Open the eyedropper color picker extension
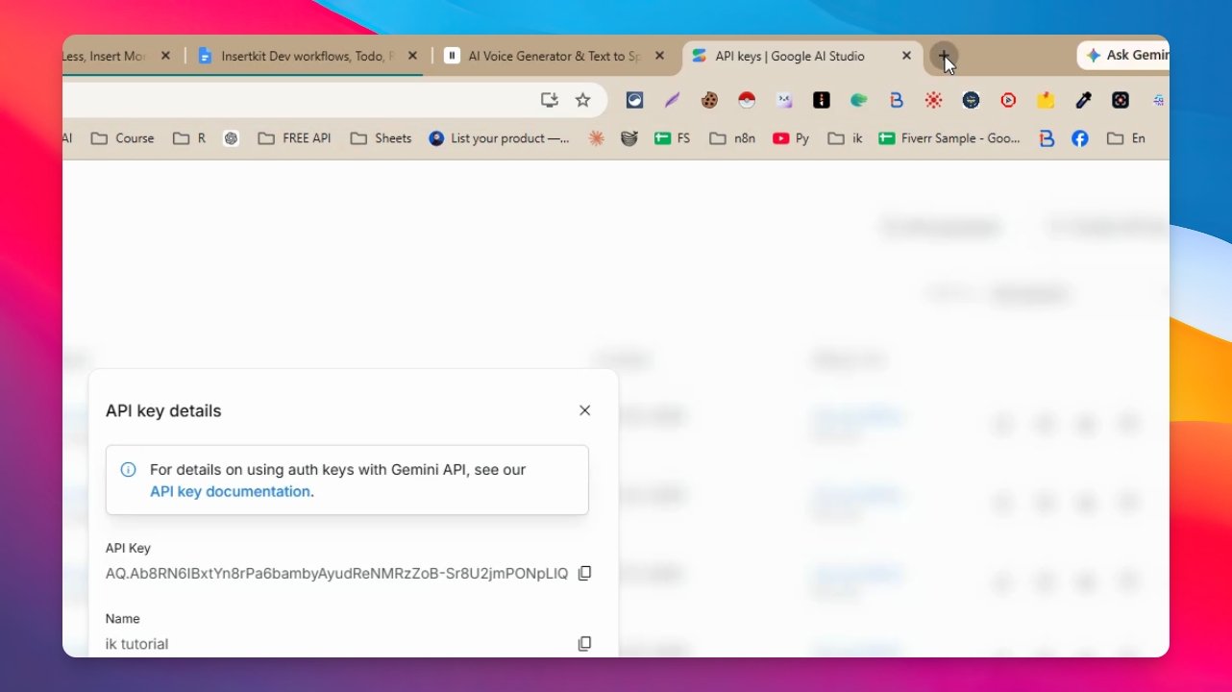 pos(1083,100)
